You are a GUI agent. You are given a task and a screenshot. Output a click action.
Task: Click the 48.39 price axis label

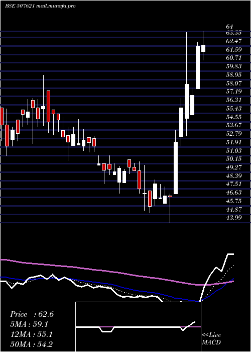click(x=234, y=175)
